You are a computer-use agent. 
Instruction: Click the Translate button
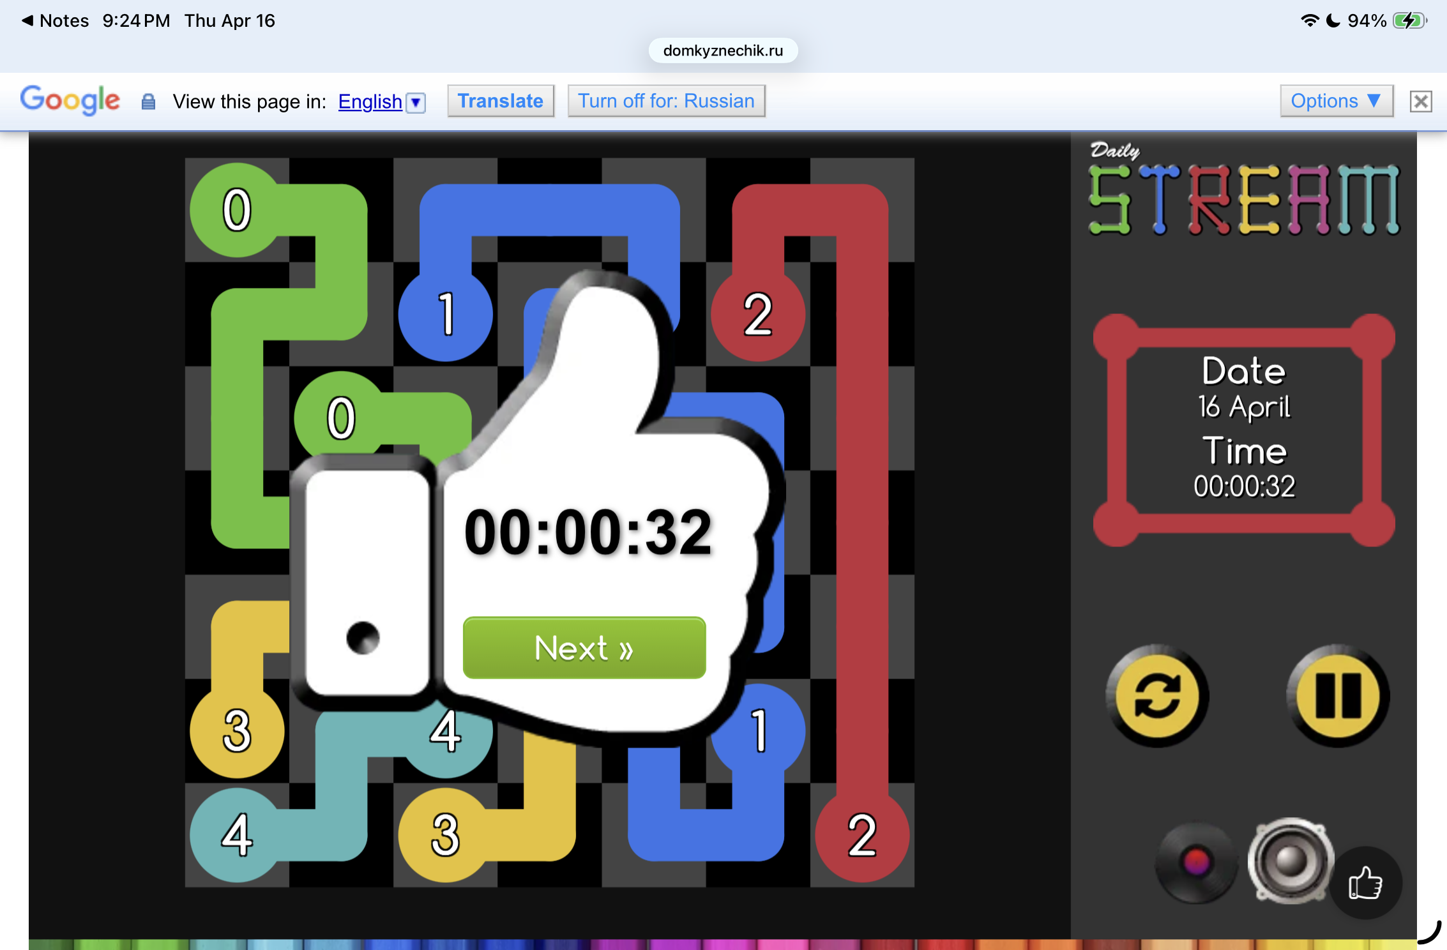tap(500, 101)
